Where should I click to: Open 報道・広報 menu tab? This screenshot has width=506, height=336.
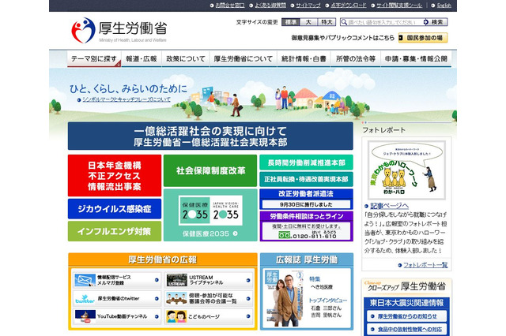(x=142, y=59)
